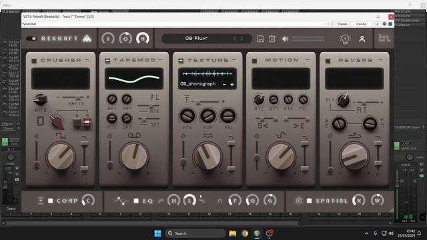
Task: Adjust the Texture T tune slider
Action: [207, 102]
